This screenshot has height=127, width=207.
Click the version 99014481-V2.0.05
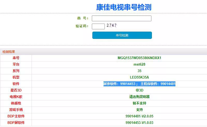(139, 116)
